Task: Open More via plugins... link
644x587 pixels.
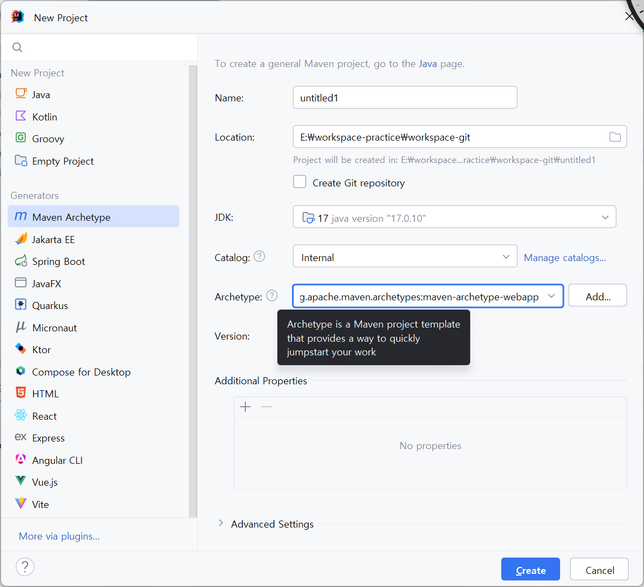Action: (x=59, y=536)
